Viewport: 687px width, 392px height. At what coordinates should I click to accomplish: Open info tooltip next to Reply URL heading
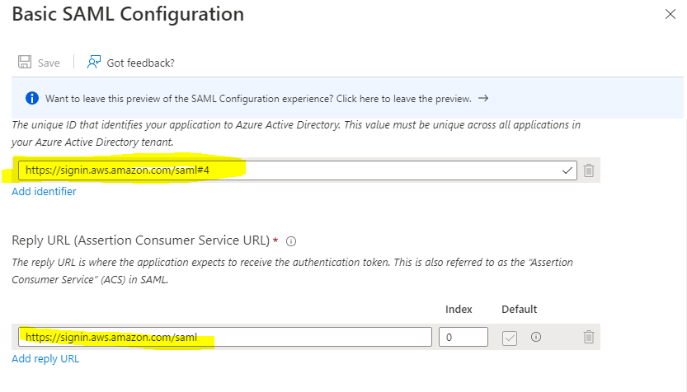291,241
